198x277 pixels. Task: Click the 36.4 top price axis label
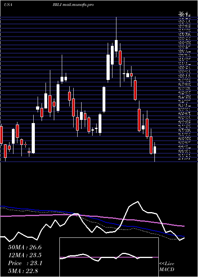pyautogui.click(x=183, y=13)
